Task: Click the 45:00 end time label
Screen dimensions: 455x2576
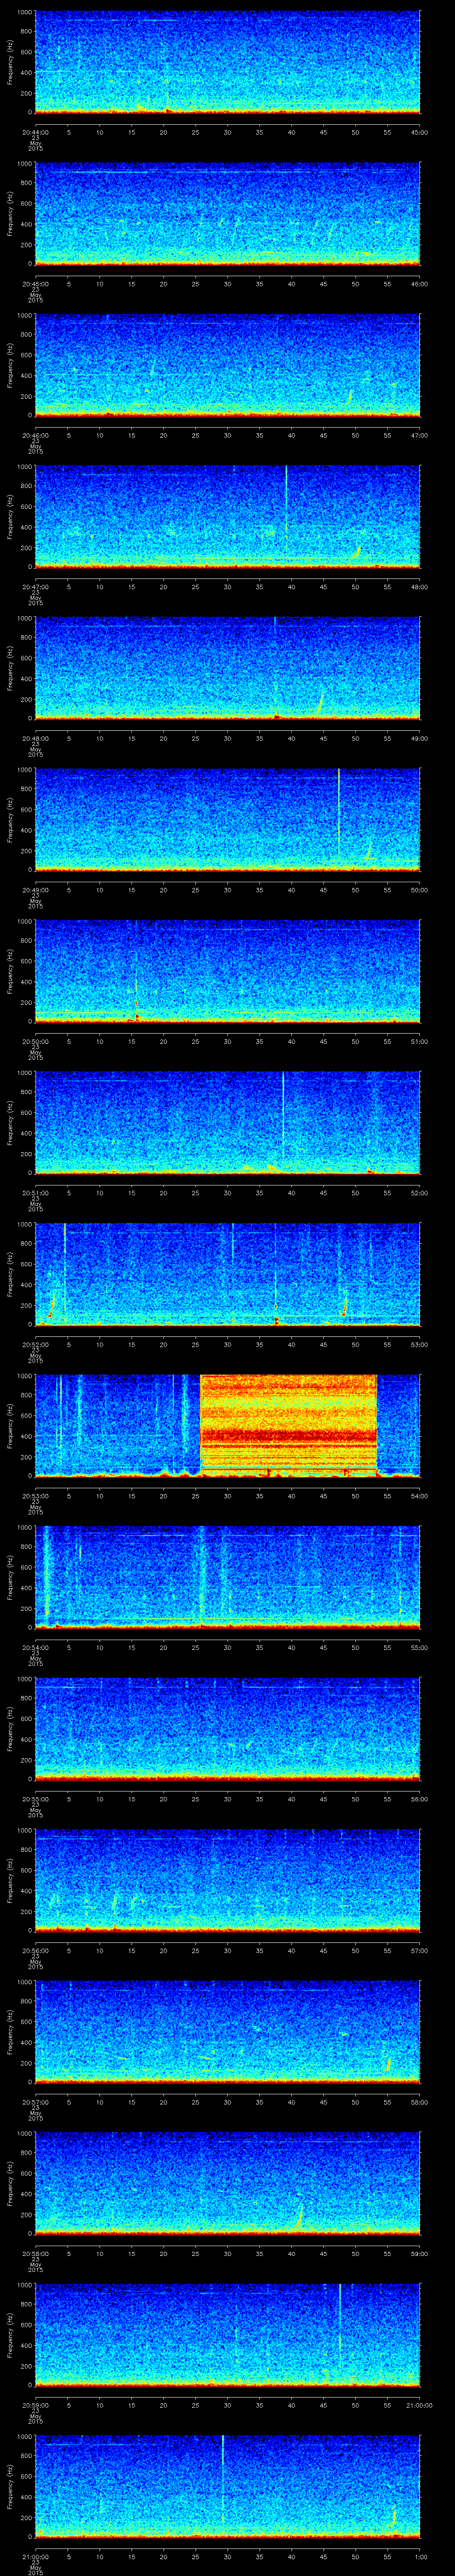Action: 420,132
